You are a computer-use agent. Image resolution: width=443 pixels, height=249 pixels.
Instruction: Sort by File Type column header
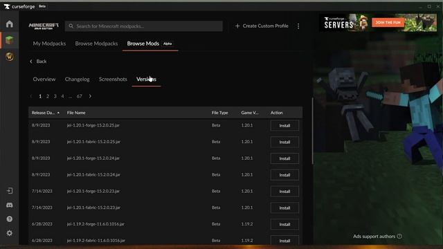(219, 113)
